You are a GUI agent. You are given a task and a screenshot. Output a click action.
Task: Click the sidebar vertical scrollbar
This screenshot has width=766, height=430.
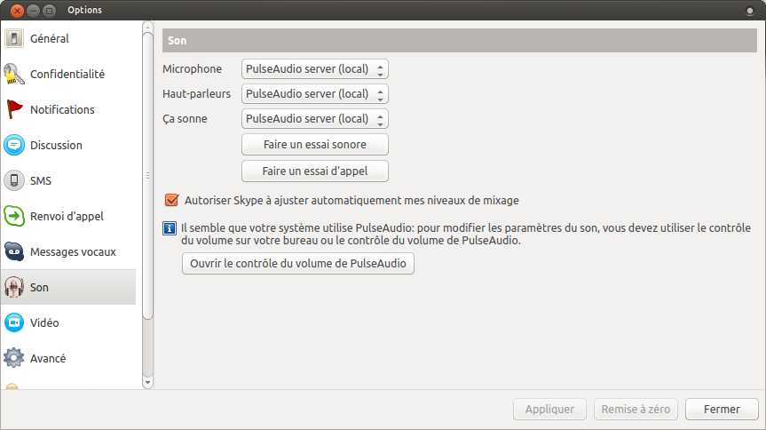point(147,178)
